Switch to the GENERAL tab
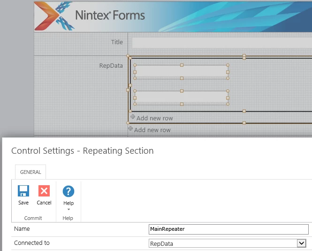This screenshot has height=251, width=312. tap(30, 172)
